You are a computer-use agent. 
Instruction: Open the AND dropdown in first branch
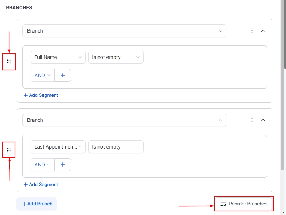(42, 75)
